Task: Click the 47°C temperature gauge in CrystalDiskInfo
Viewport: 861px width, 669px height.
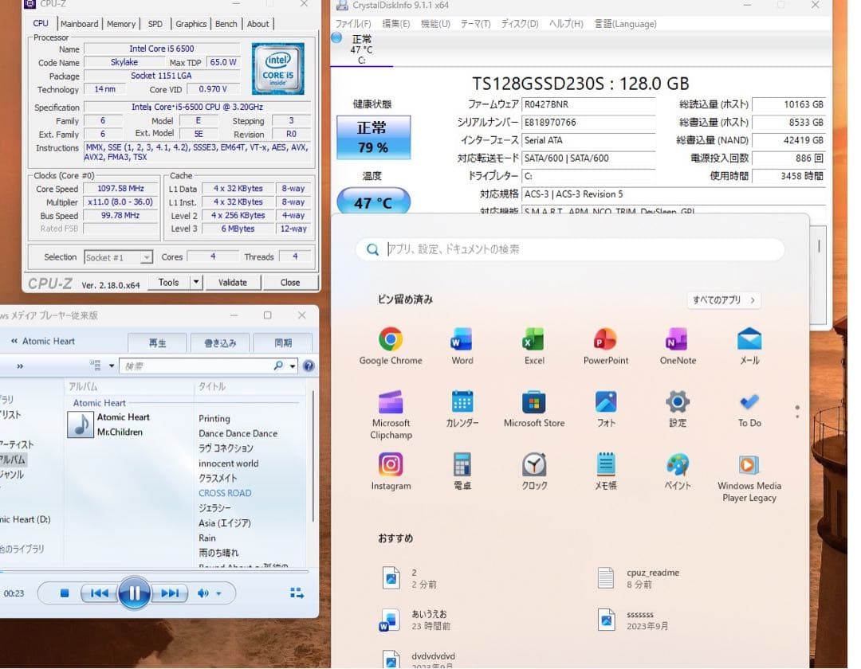Action: pyautogui.click(x=373, y=201)
